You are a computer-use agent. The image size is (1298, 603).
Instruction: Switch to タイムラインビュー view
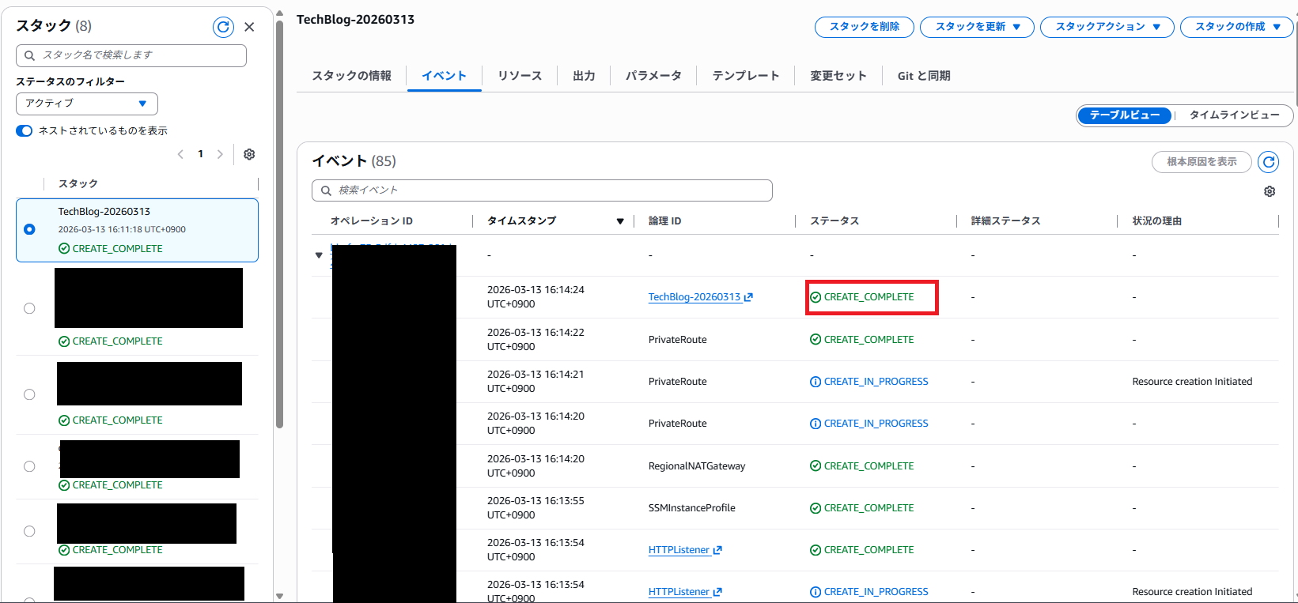pos(1234,115)
